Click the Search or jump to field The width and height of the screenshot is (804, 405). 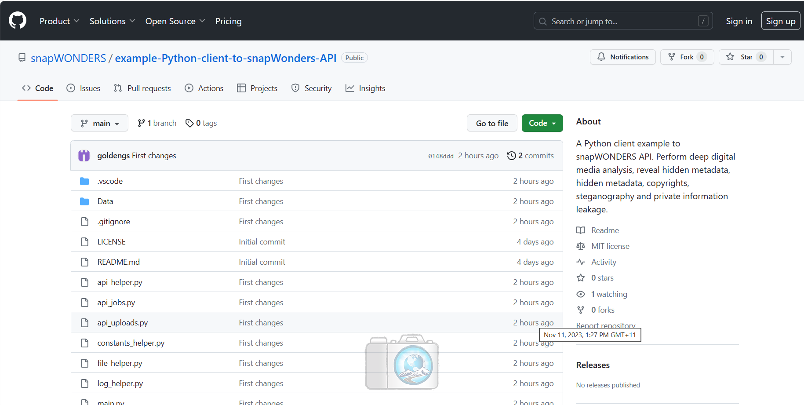623,21
